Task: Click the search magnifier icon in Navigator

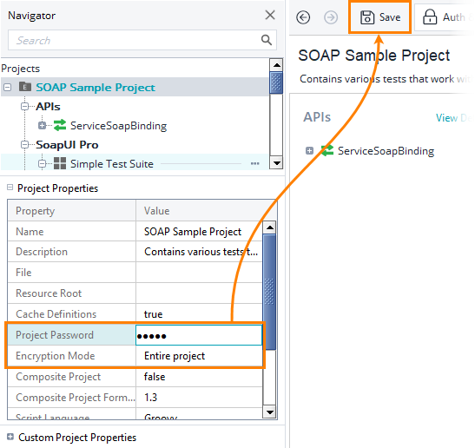Action: (x=267, y=40)
